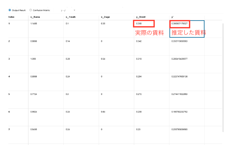Image resolution: width=232 pixels, height=145 pixels.
Task: Select rent value 0.23 in row 7
Action: (138, 129)
